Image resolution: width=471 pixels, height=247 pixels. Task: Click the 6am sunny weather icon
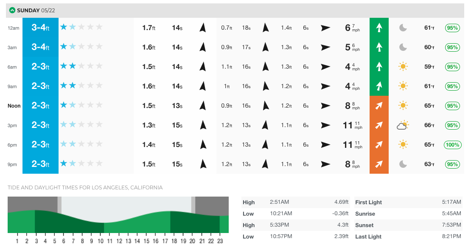click(x=403, y=67)
